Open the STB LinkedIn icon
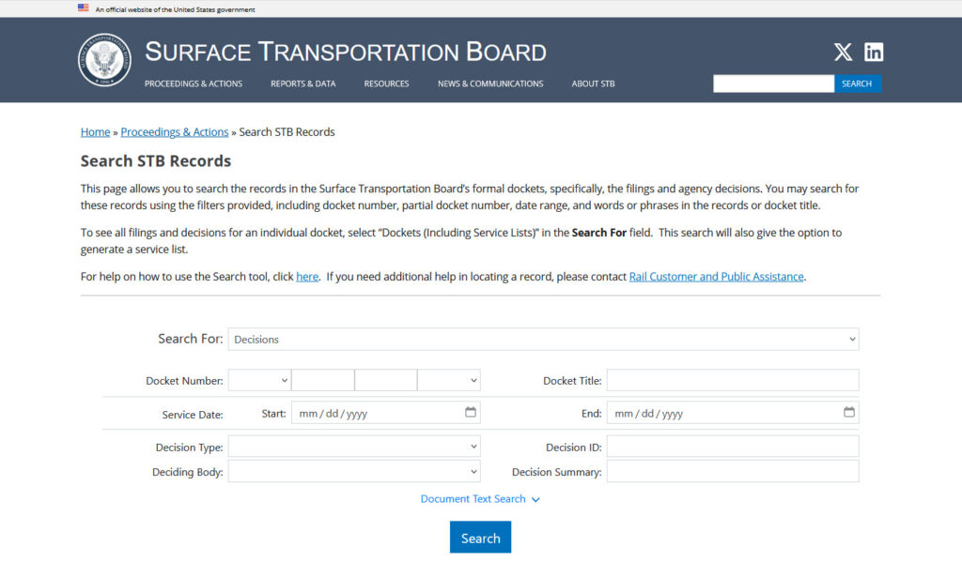The height and width of the screenshot is (577, 962). click(874, 53)
